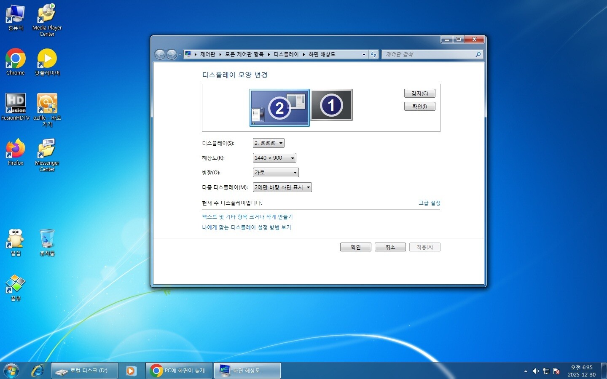The width and height of the screenshot is (607, 379).
Task: Open the 다중 디스플레이 dropdown
Action: click(x=282, y=187)
